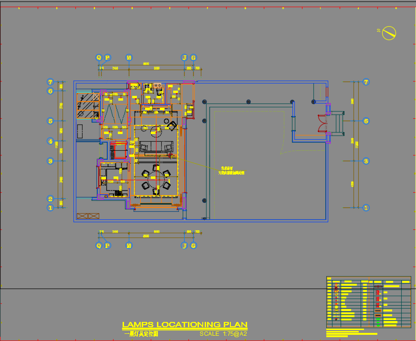The width and height of the screenshot is (416, 341).
Task: Click right-side grid bubble 5
Action: pos(366,121)
